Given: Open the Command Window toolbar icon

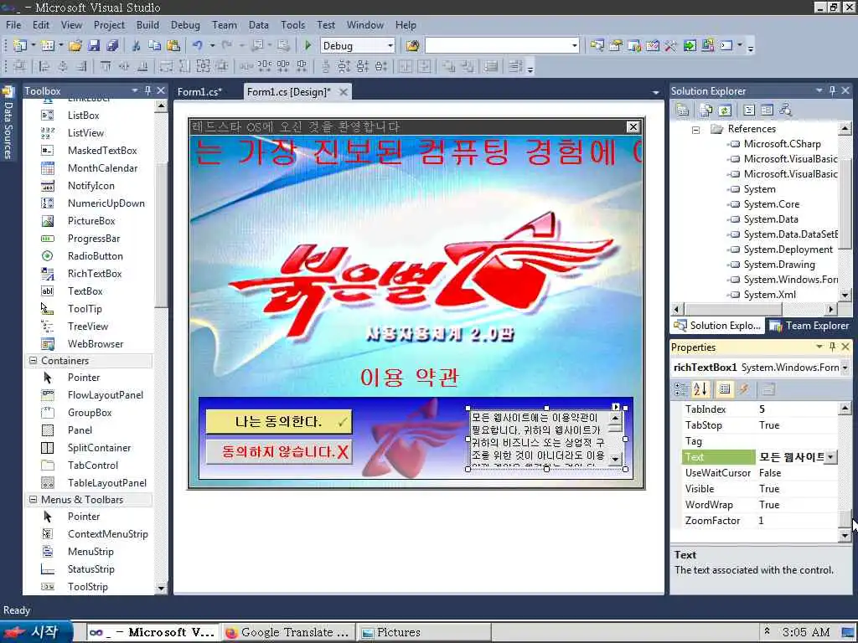Looking at the screenshot, I should (x=726, y=45).
